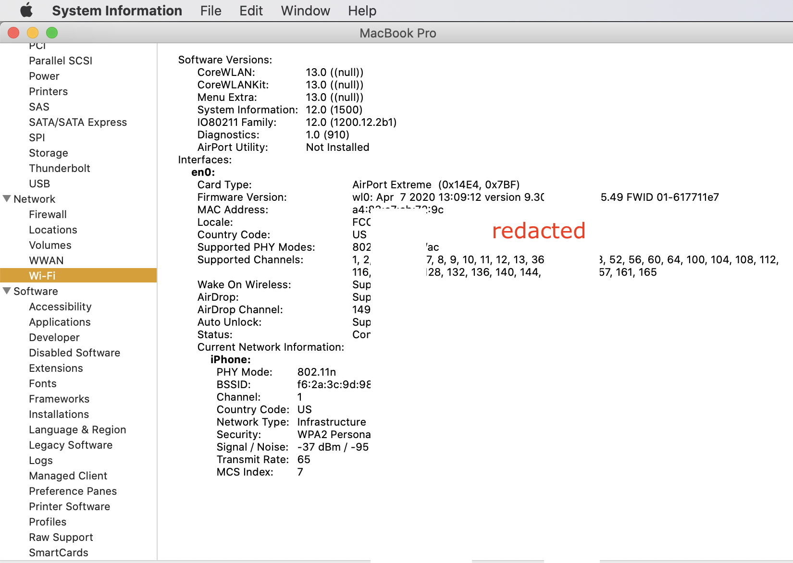793x563 pixels.
Task: Select SPI in the sidebar
Action: coord(37,137)
